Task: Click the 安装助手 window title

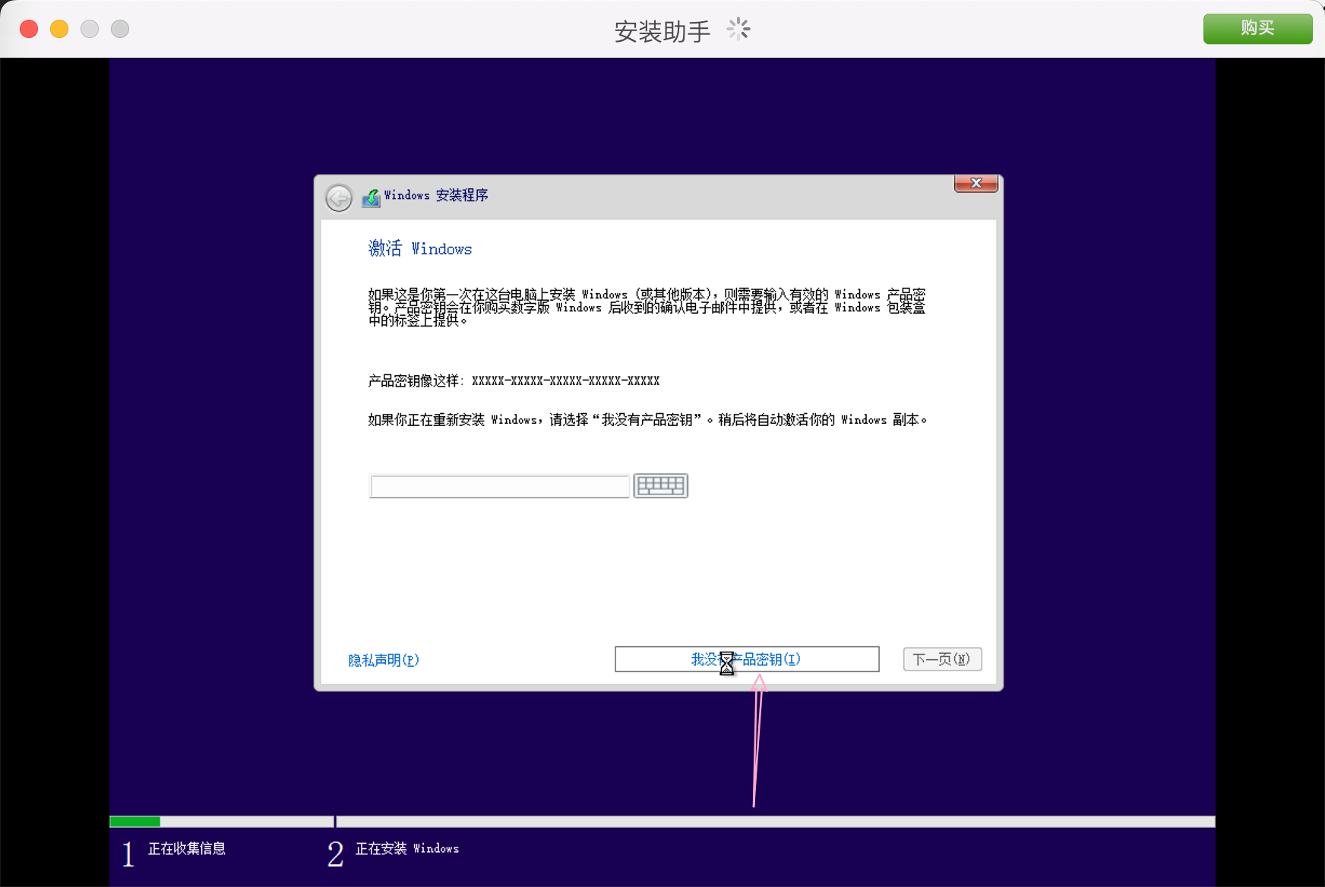Action: [662, 31]
